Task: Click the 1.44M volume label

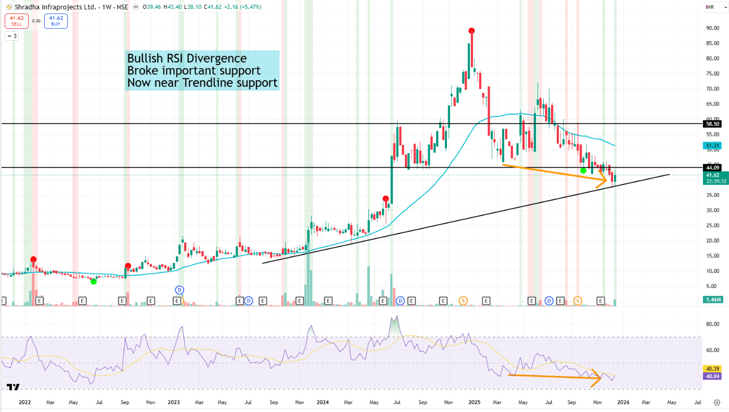Action: point(712,300)
